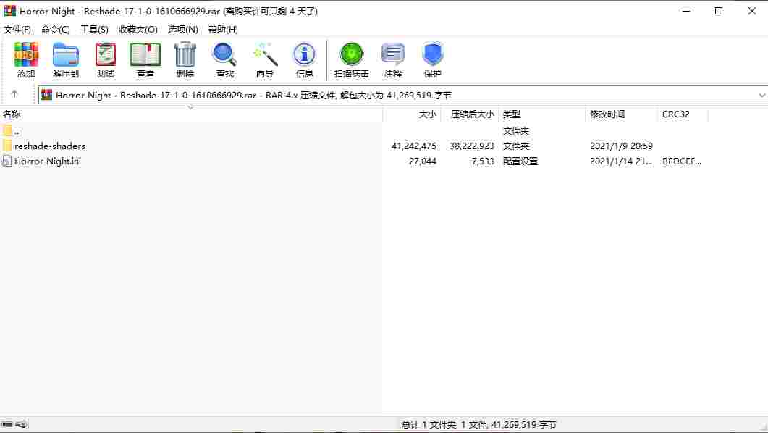The height and width of the screenshot is (433, 768).
Task: Click the key icon in status bar
Action: [x=21, y=424]
